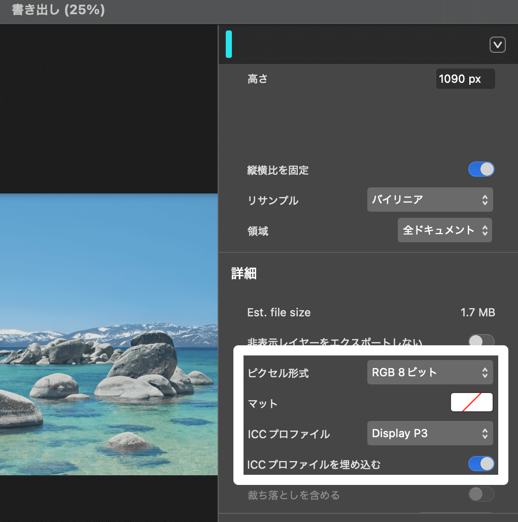Disable the ICCプロファイルを埋め込む toggle
518x522 pixels.
click(480, 464)
